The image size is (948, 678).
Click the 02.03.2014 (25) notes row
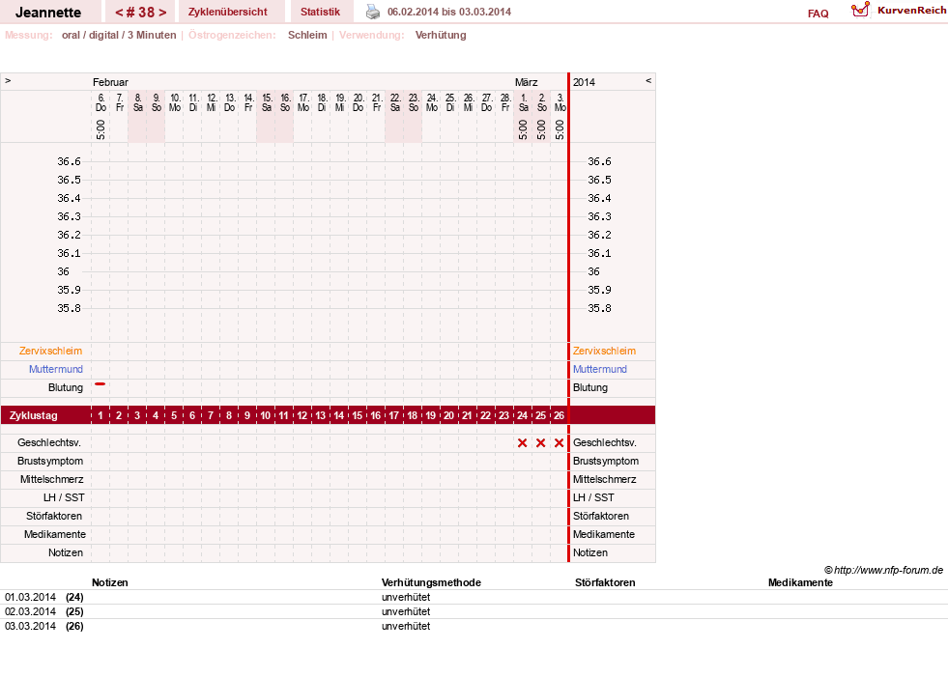474,611
